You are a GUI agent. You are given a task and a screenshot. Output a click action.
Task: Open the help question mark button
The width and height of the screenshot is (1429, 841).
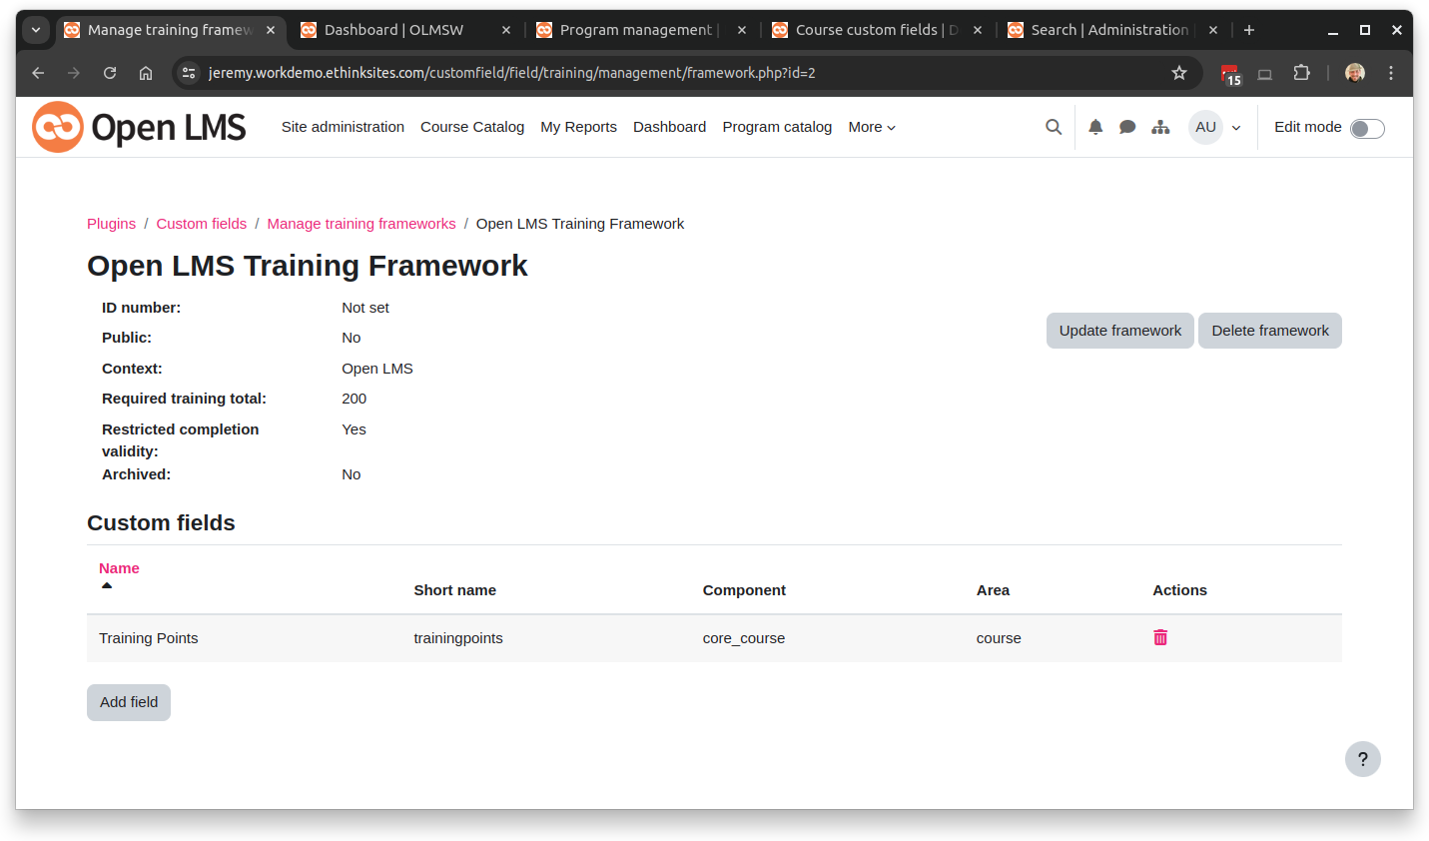click(x=1362, y=759)
